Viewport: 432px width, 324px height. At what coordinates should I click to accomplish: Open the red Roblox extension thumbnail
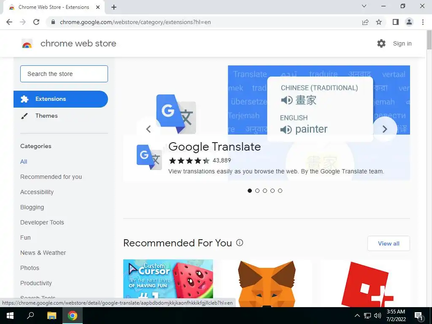click(365, 283)
